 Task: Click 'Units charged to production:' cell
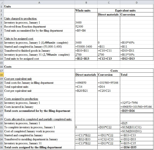tap(39, 18)
